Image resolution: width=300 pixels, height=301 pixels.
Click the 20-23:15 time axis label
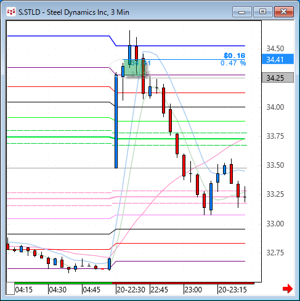[232, 290]
